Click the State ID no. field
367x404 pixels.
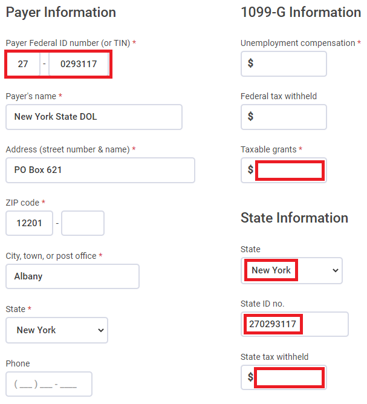[294, 324]
